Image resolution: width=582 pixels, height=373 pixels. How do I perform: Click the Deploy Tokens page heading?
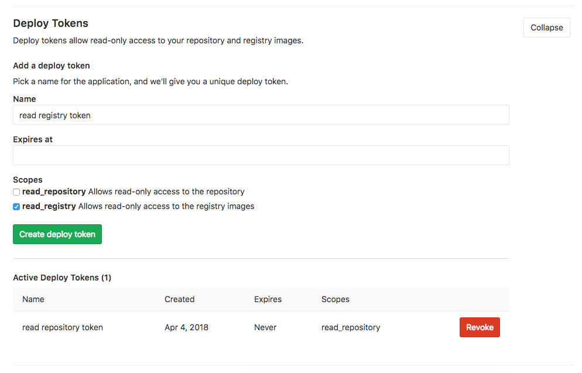[50, 23]
